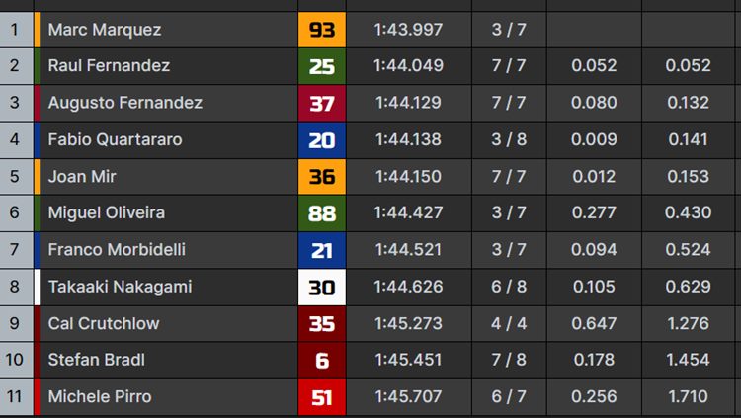Open rider Marc Marquez
Viewport: 741px width, 418px height.
click(x=105, y=30)
